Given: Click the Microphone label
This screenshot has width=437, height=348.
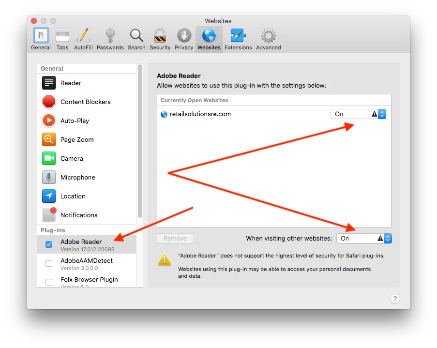Looking at the screenshot, I should coord(78,177).
